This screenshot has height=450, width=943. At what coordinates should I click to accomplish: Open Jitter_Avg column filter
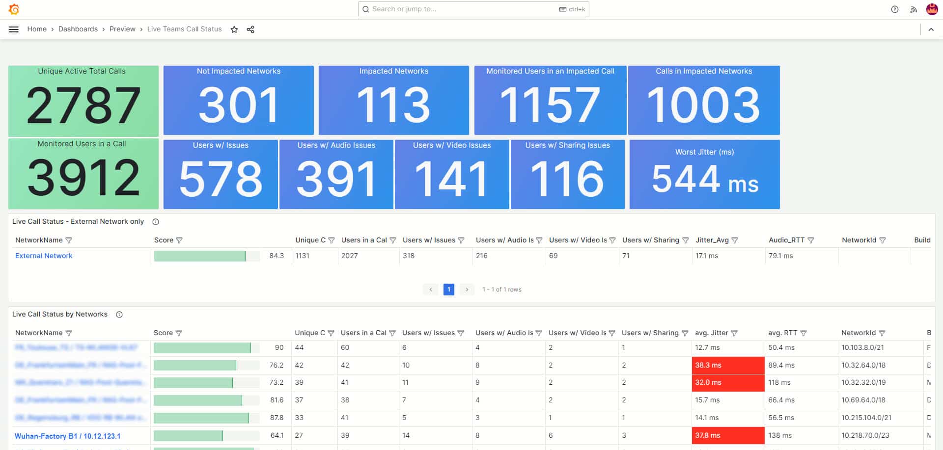pyautogui.click(x=735, y=240)
